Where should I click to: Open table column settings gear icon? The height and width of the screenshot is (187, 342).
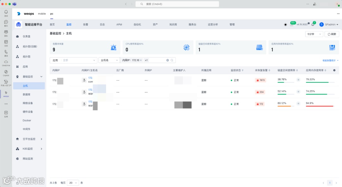(334, 70)
